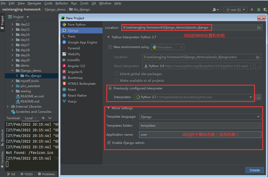Open the Favorites tool window

(2, 159)
